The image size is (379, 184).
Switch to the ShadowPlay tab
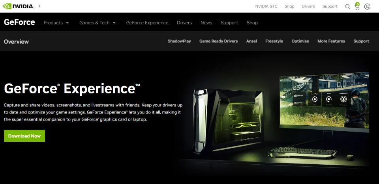179,41
